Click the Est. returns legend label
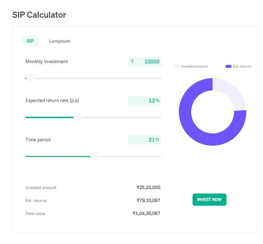263x244 pixels. [x=242, y=67]
